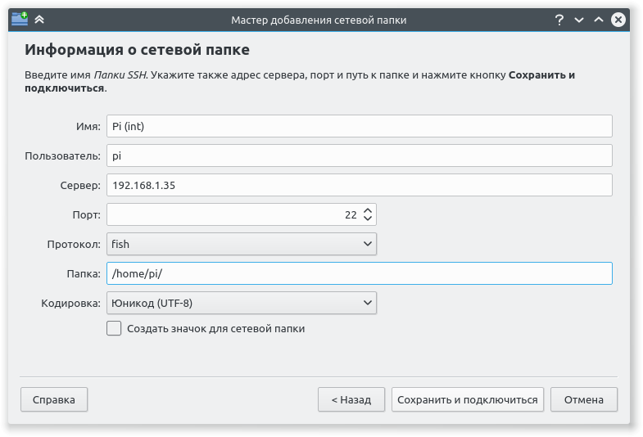Click inside the Порт number field
The image size is (643, 437).
tap(229, 214)
